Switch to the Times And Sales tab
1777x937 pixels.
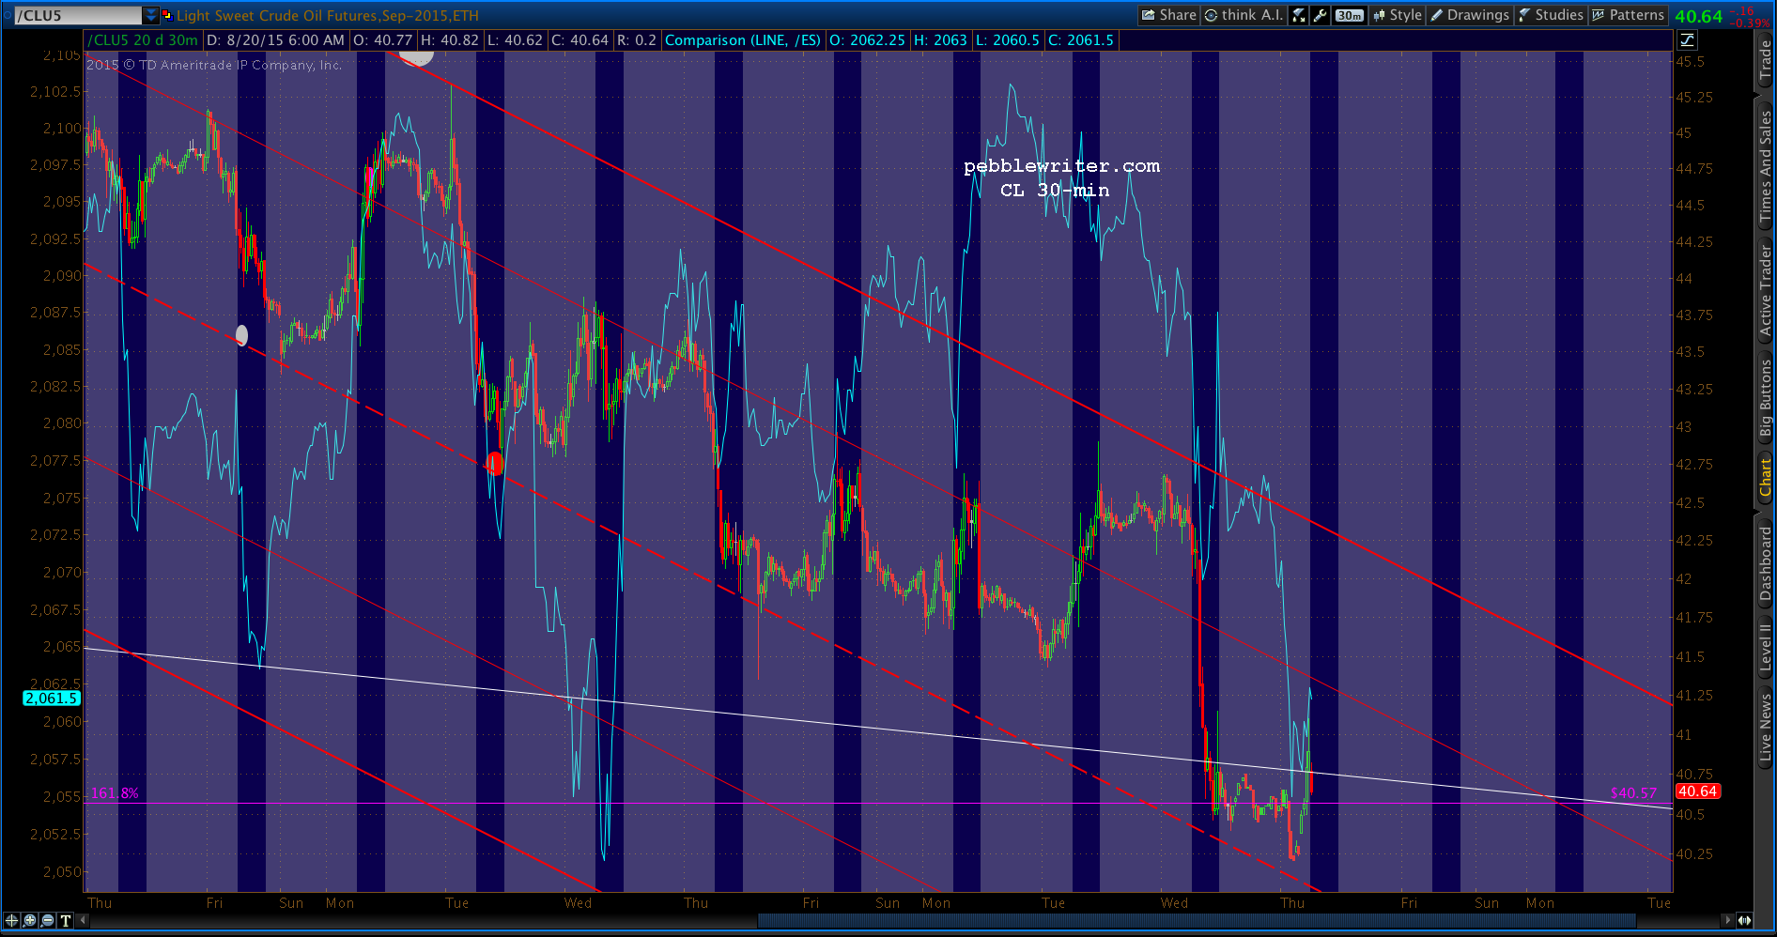[x=1765, y=166]
